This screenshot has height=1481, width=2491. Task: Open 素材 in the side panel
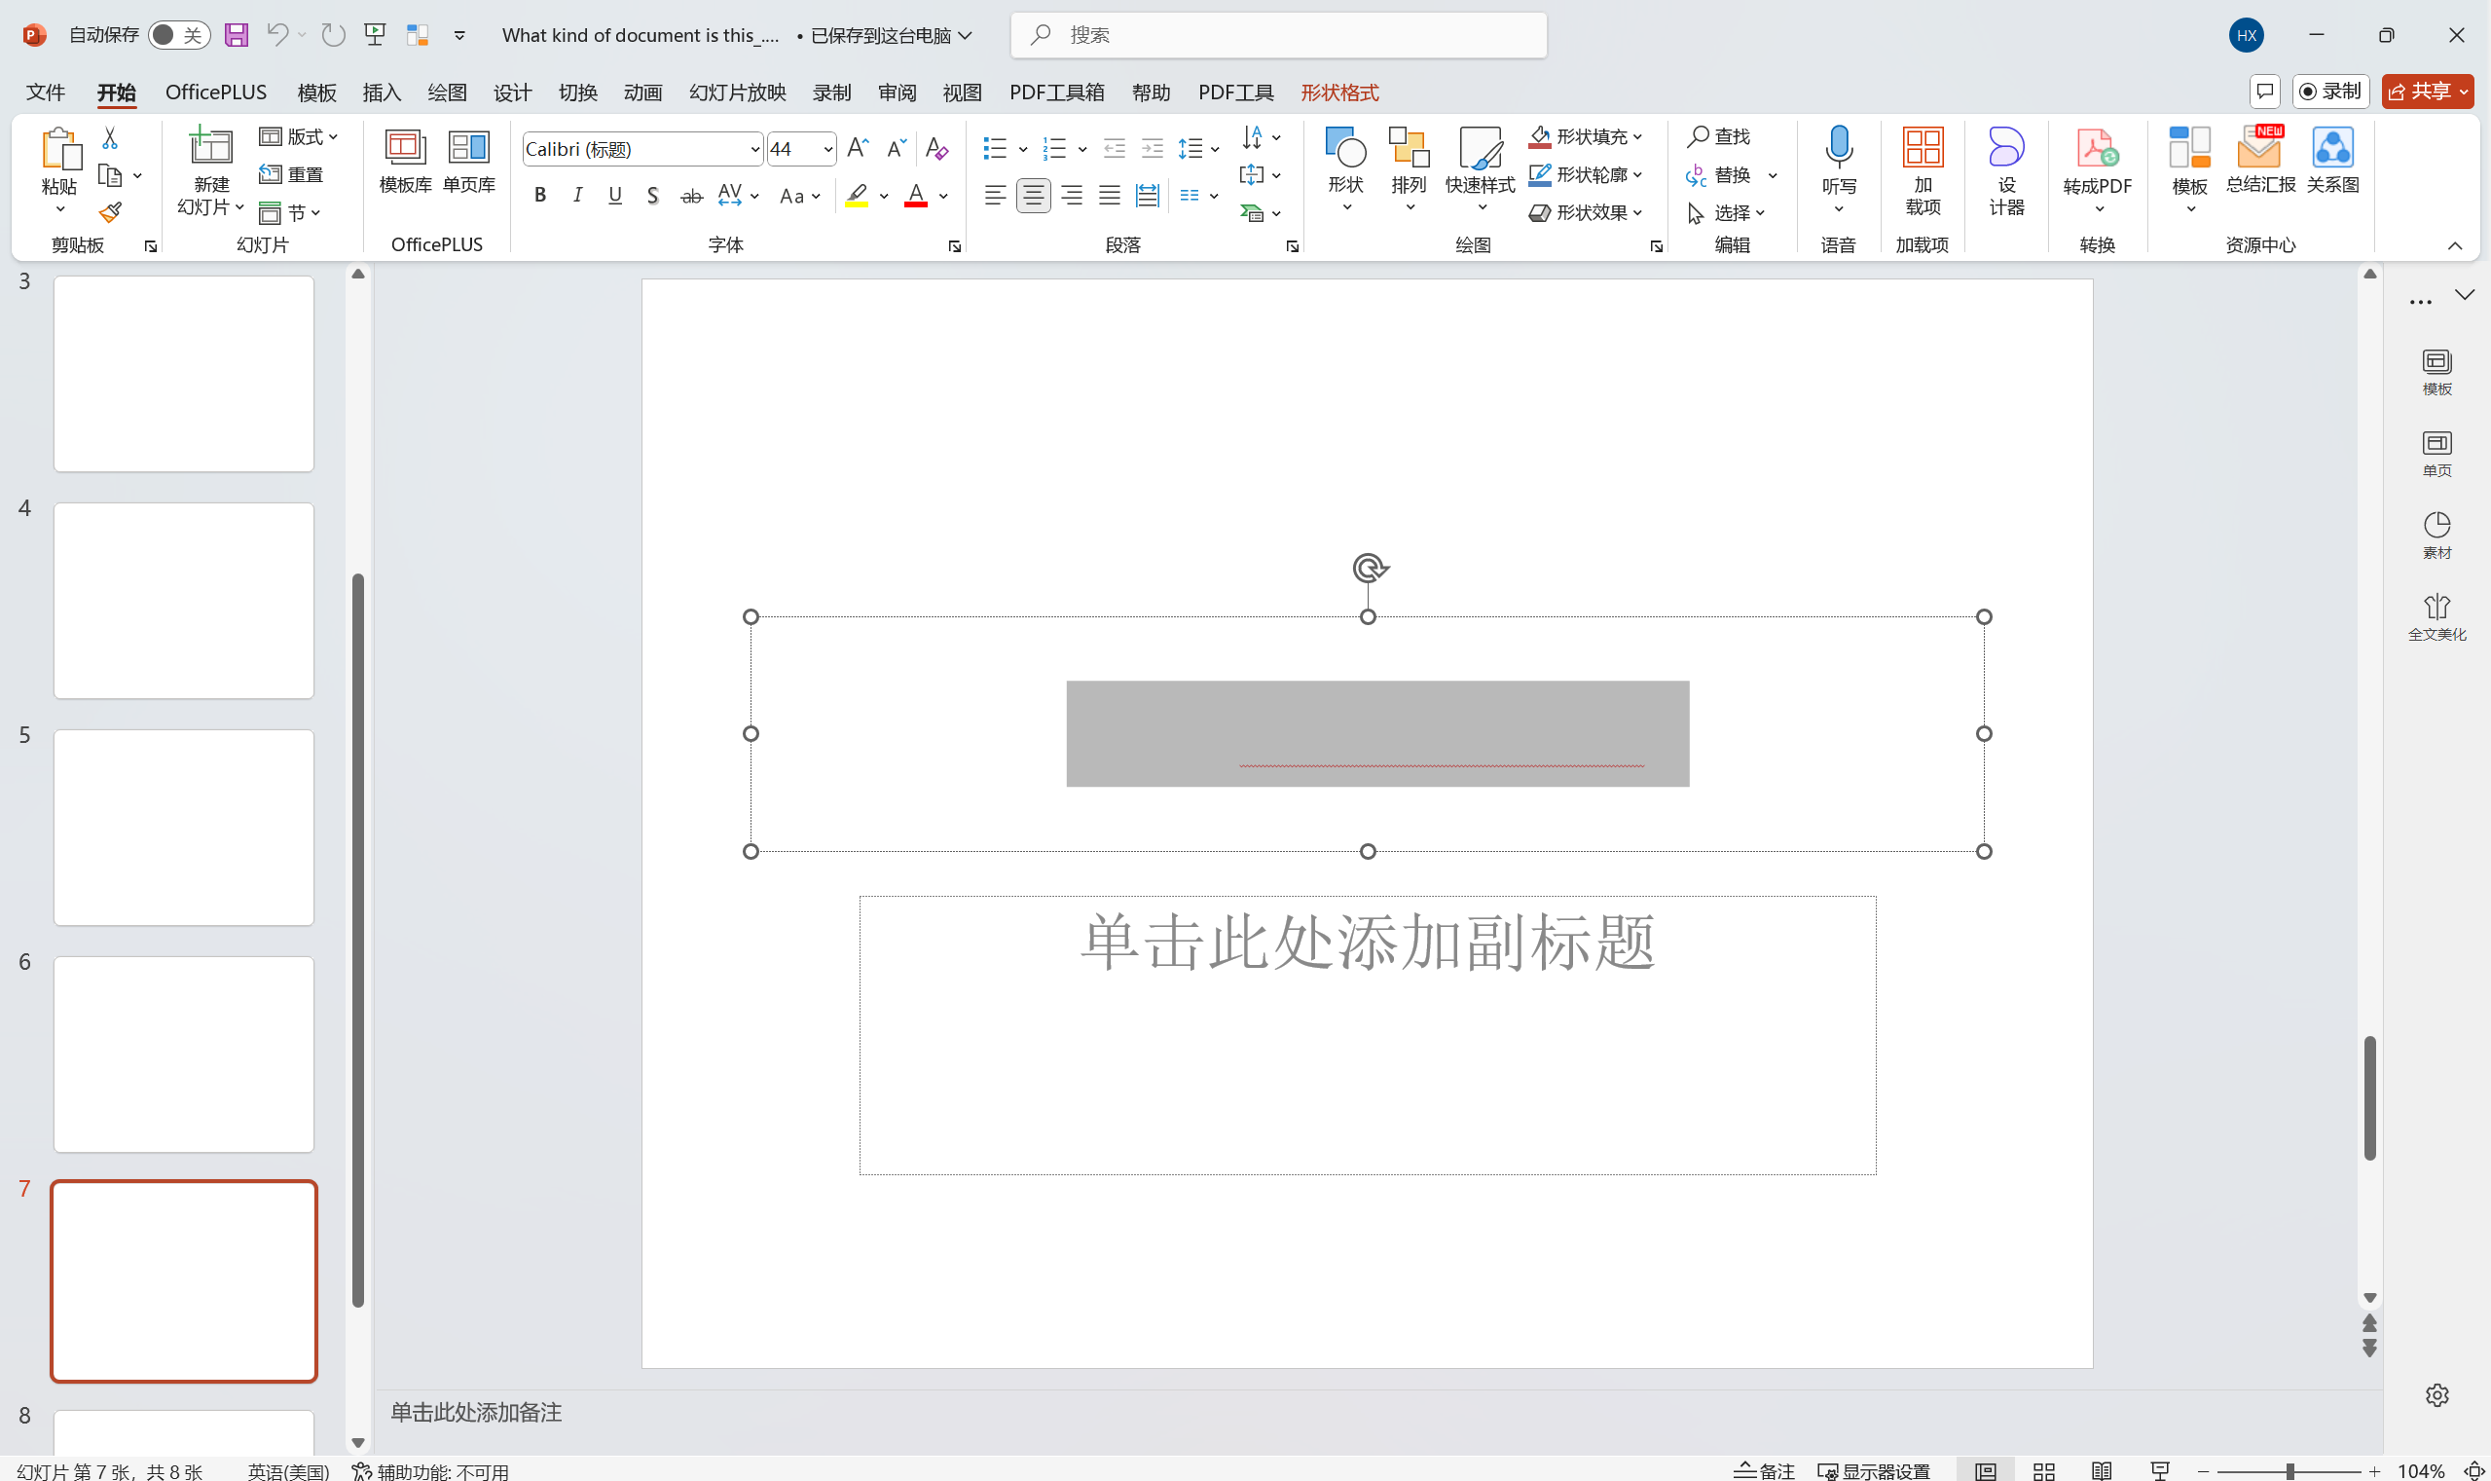coord(2436,535)
